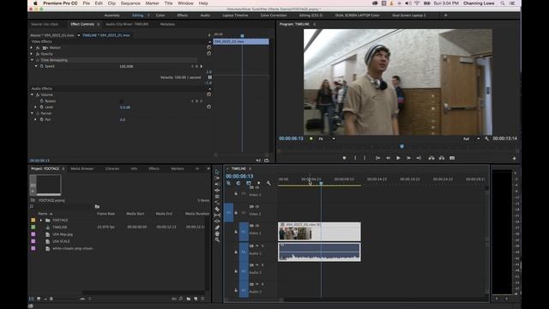Image resolution: width=549 pixels, height=309 pixels.
Task: Switch to the Audio Clip Mixer tab
Action: (127, 24)
